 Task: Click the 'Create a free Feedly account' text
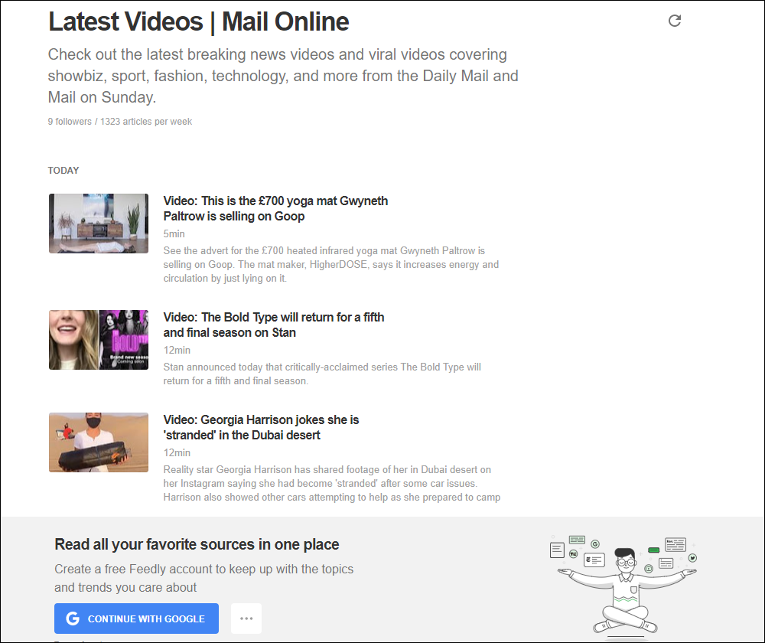click(x=204, y=578)
